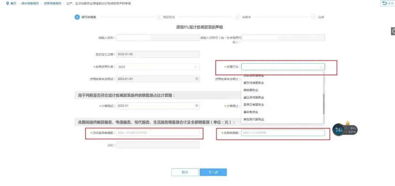The width and height of the screenshot is (395, 186).
Task: Click the 纳税人识别号 field
Action: [x=283, y=38]
